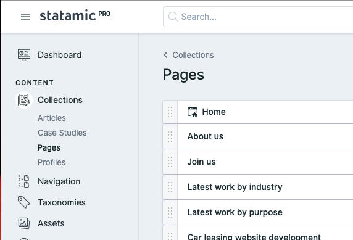Open the Articles collection
The height and width of the screenshot is (240, 353).
[52, 118]
